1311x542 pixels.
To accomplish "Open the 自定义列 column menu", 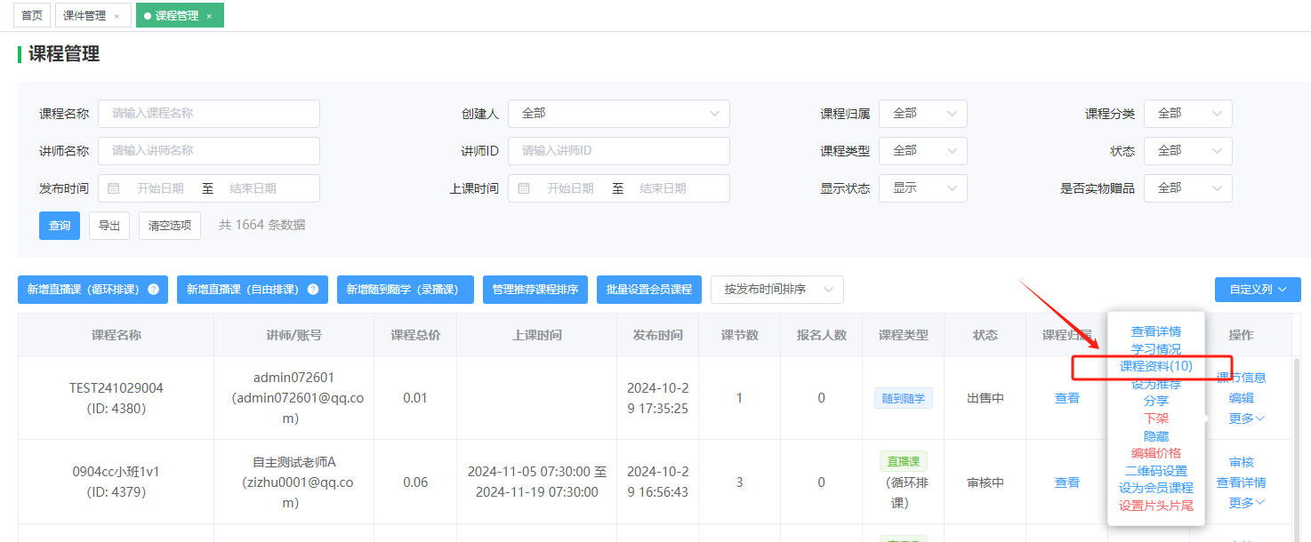I will pos(1258,290).
